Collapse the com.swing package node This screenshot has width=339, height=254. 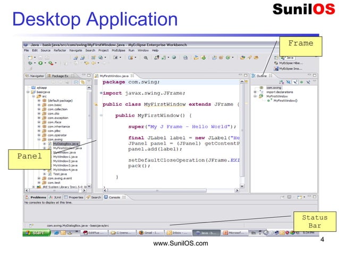(x=39, y=139)
